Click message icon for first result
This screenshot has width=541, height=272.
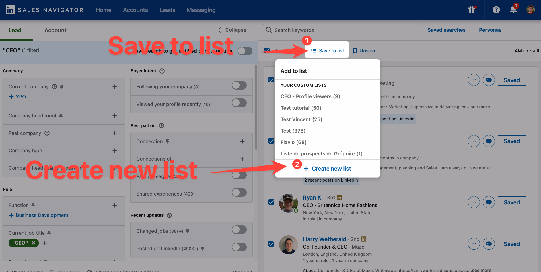(489, 80)
